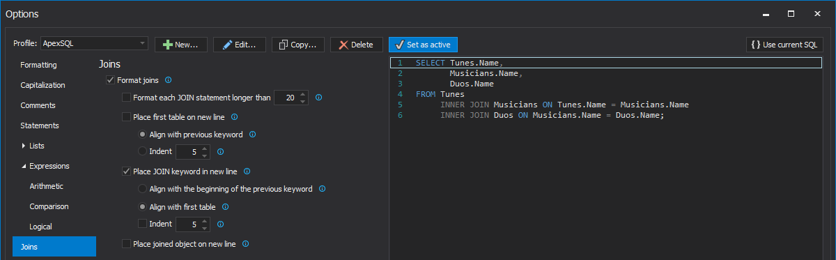Decrease the JOIN statement length value 20
The image size is (836, 260).
pos(303,101)
